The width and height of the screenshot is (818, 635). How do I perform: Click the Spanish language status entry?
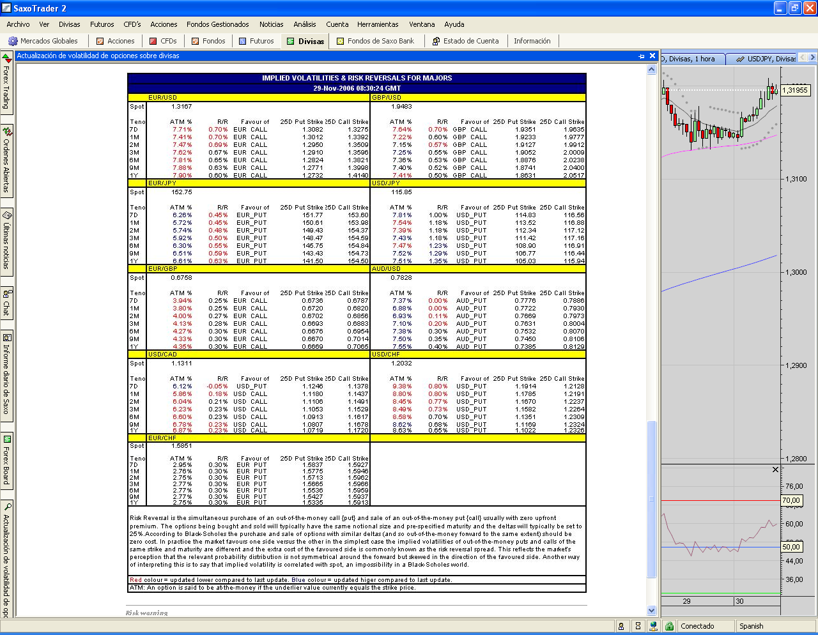(752, 626)
